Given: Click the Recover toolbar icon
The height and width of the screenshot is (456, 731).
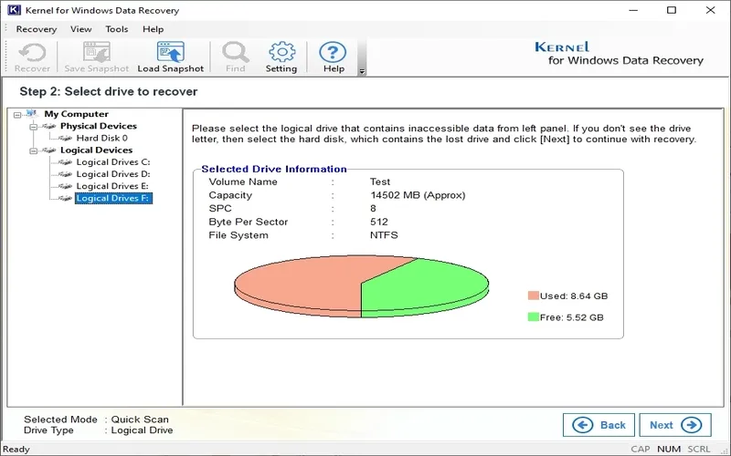Looking at the screenshot, I should coord(32,52).
